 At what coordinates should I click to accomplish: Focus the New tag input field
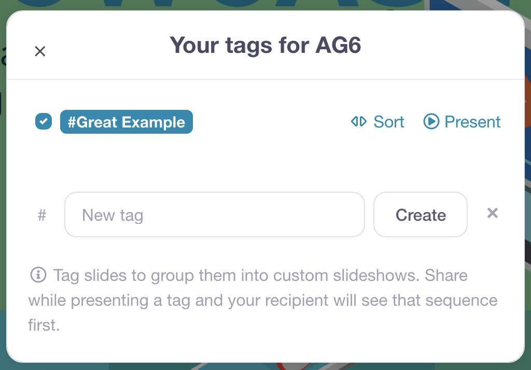coord(214,215)
